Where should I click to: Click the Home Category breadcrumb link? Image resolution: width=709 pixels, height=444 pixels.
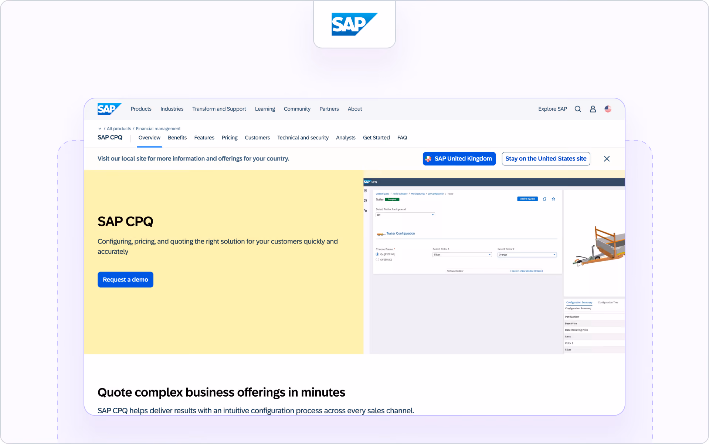tap(400, 194)
